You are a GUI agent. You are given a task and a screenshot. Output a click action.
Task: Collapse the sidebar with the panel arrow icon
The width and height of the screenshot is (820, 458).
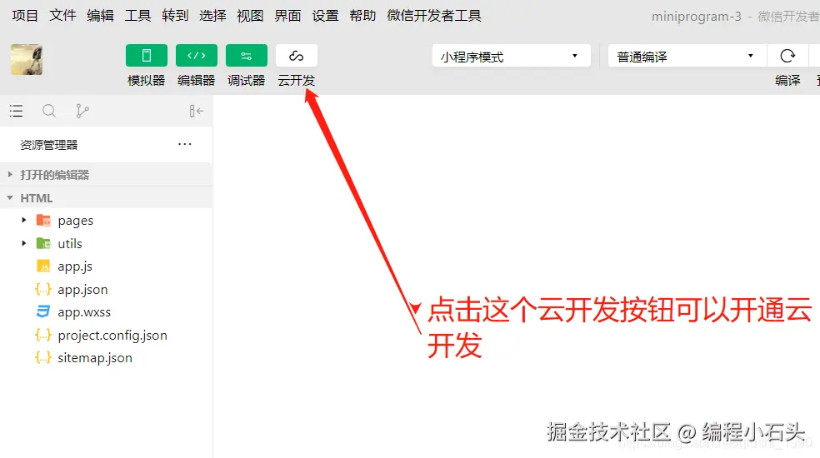tap(196, 111)
